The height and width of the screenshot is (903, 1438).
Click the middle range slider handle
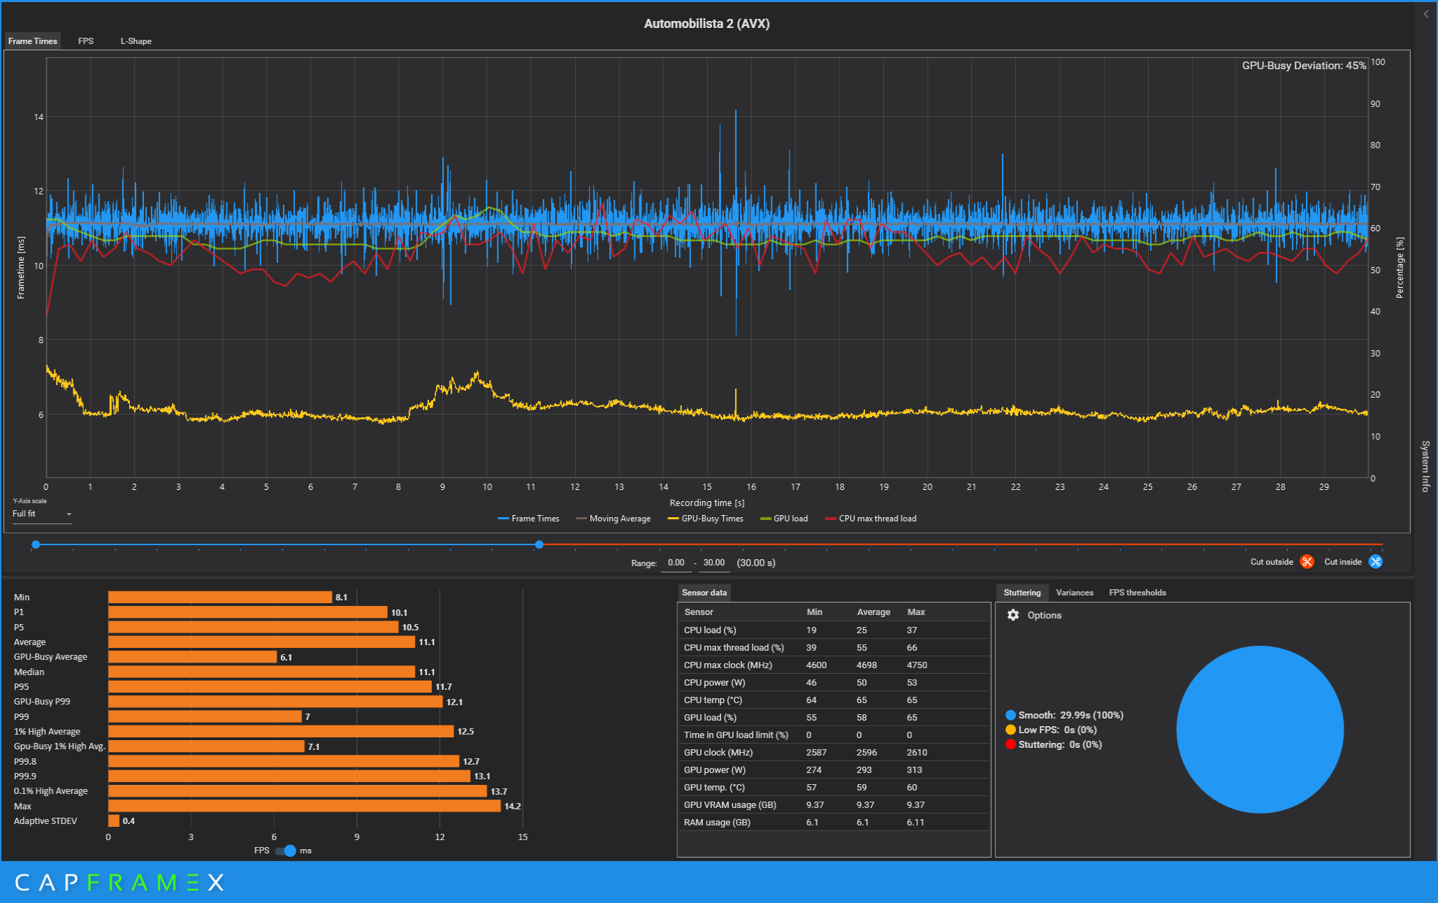click(x=539, y=544)
